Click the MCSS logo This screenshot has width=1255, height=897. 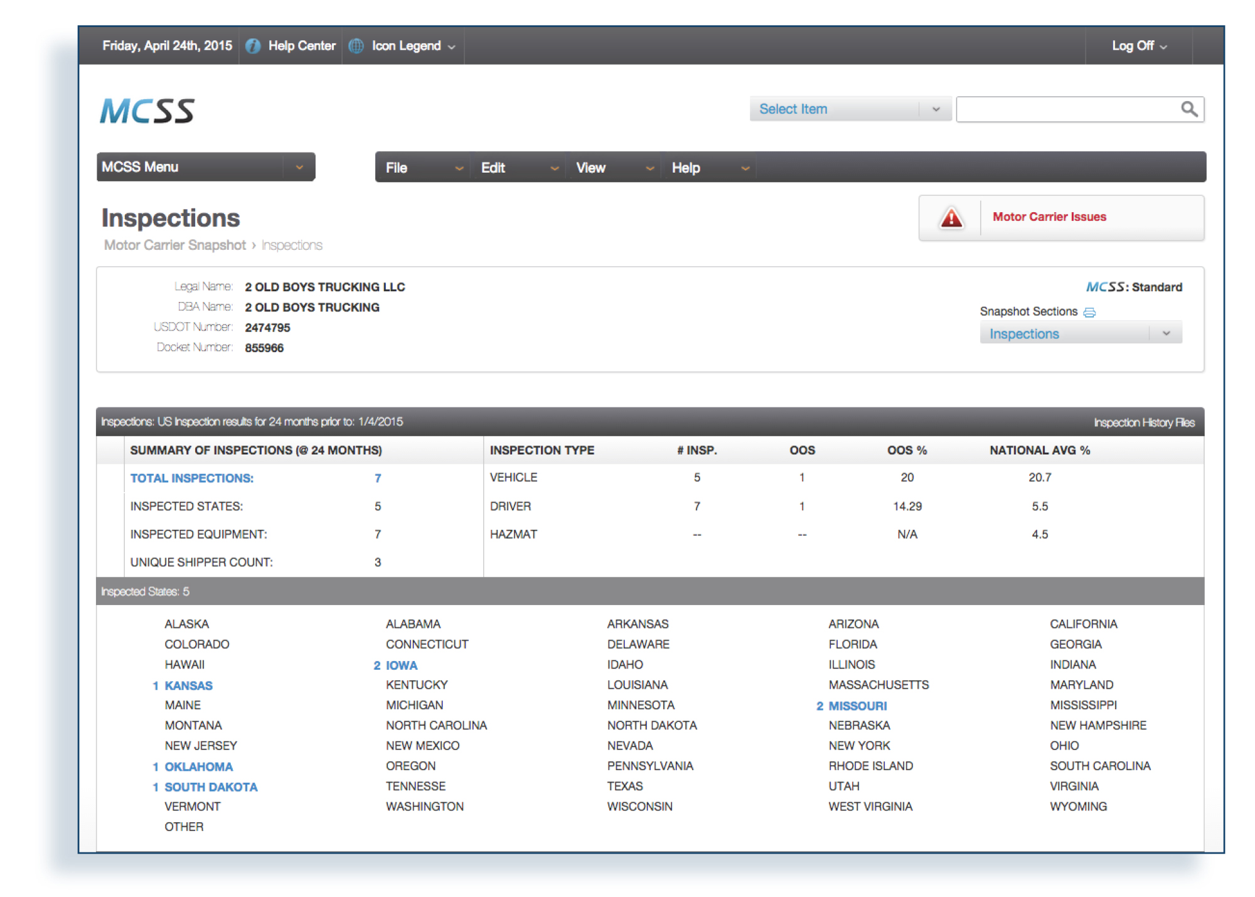pos(147,111)
